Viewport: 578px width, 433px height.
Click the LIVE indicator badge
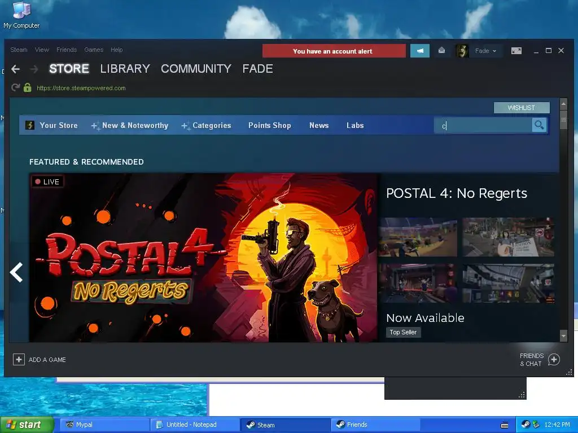[x=47, y=182]
